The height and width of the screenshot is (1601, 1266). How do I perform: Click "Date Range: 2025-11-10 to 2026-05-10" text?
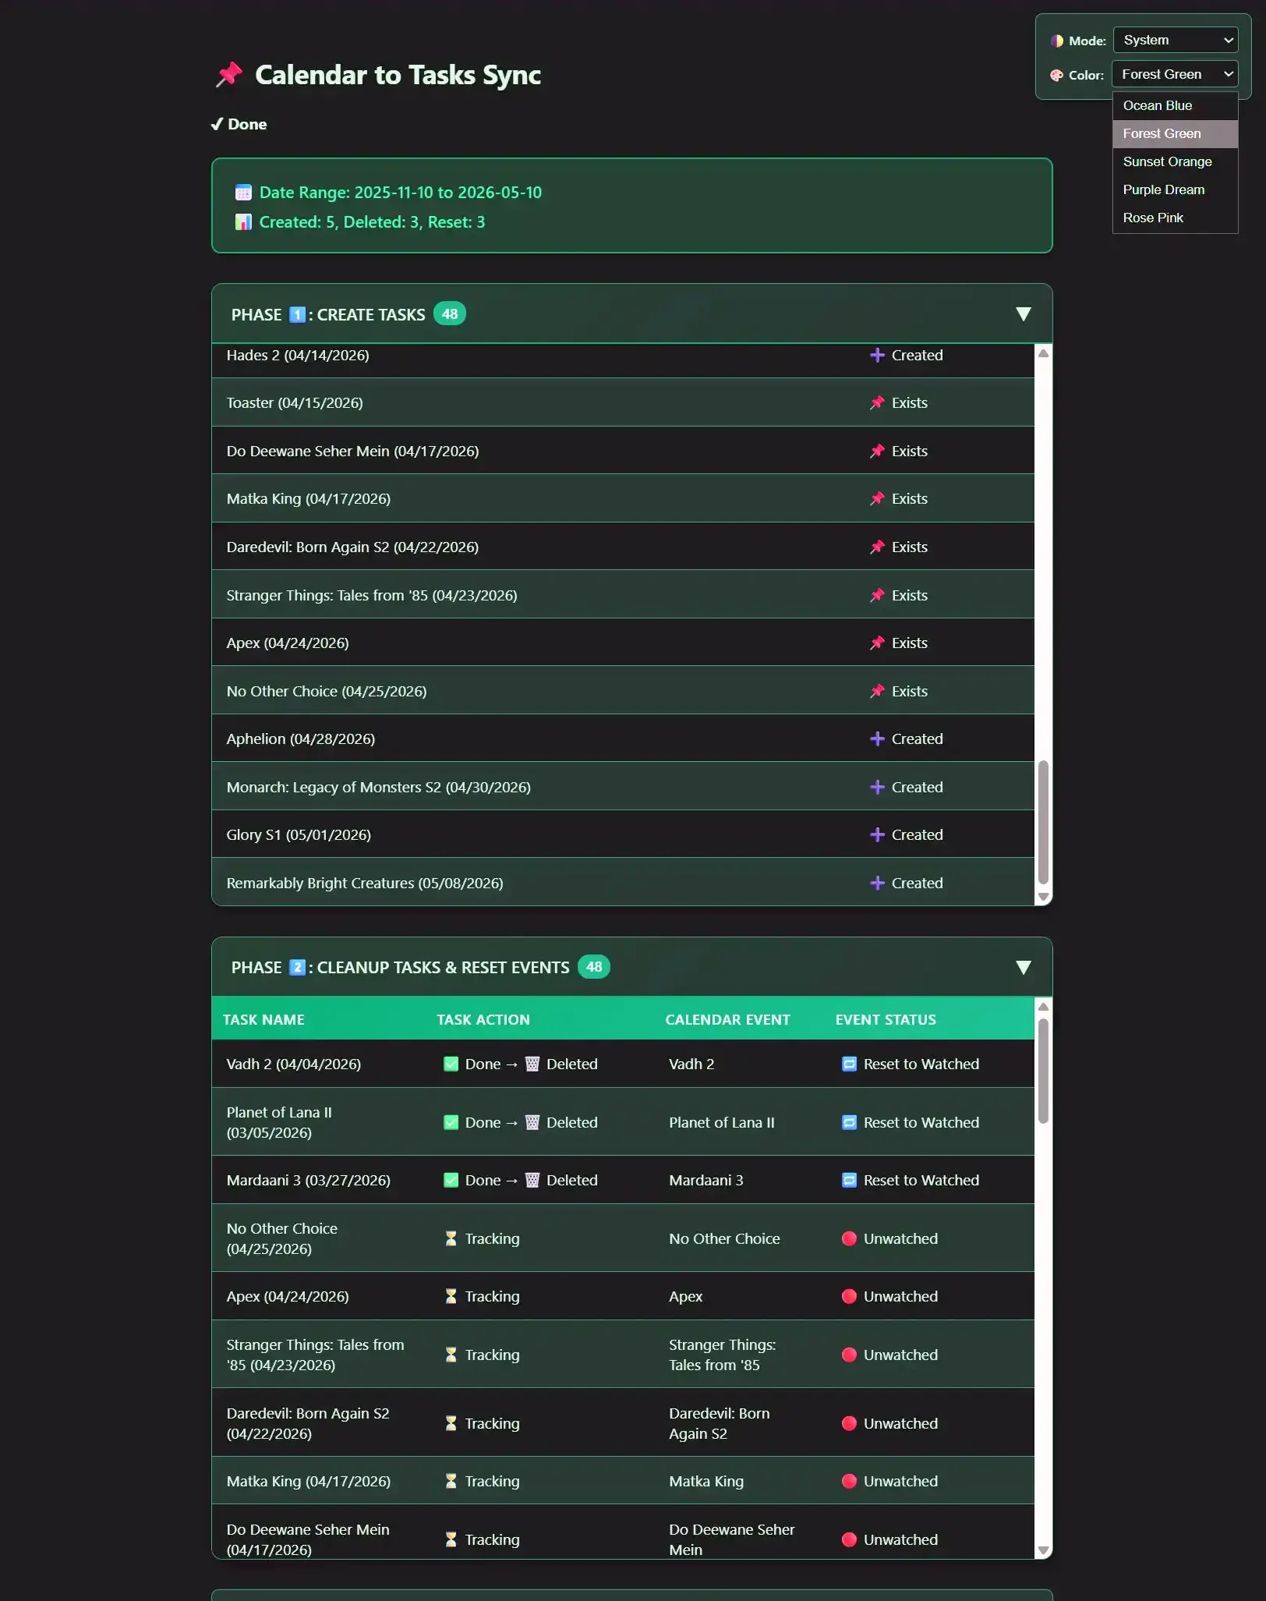[x=401, y=193]
